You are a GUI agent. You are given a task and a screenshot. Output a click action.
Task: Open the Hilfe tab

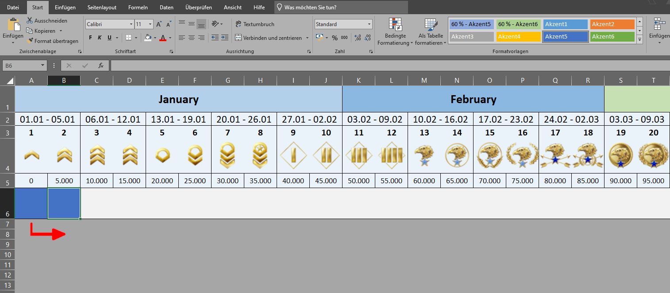coord(259,8)
